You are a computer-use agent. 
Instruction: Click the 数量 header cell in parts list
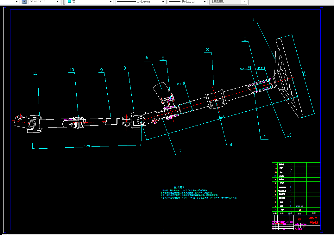coord(290,213)
